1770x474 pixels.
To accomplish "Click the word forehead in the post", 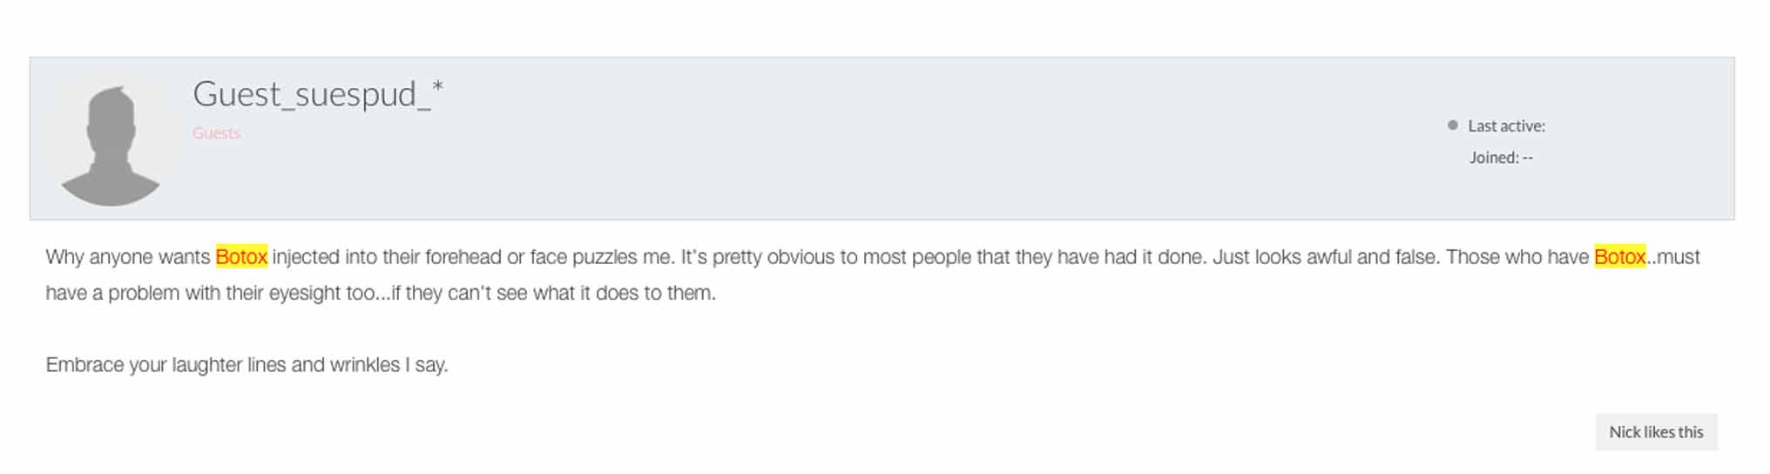I will pos(463,257).
